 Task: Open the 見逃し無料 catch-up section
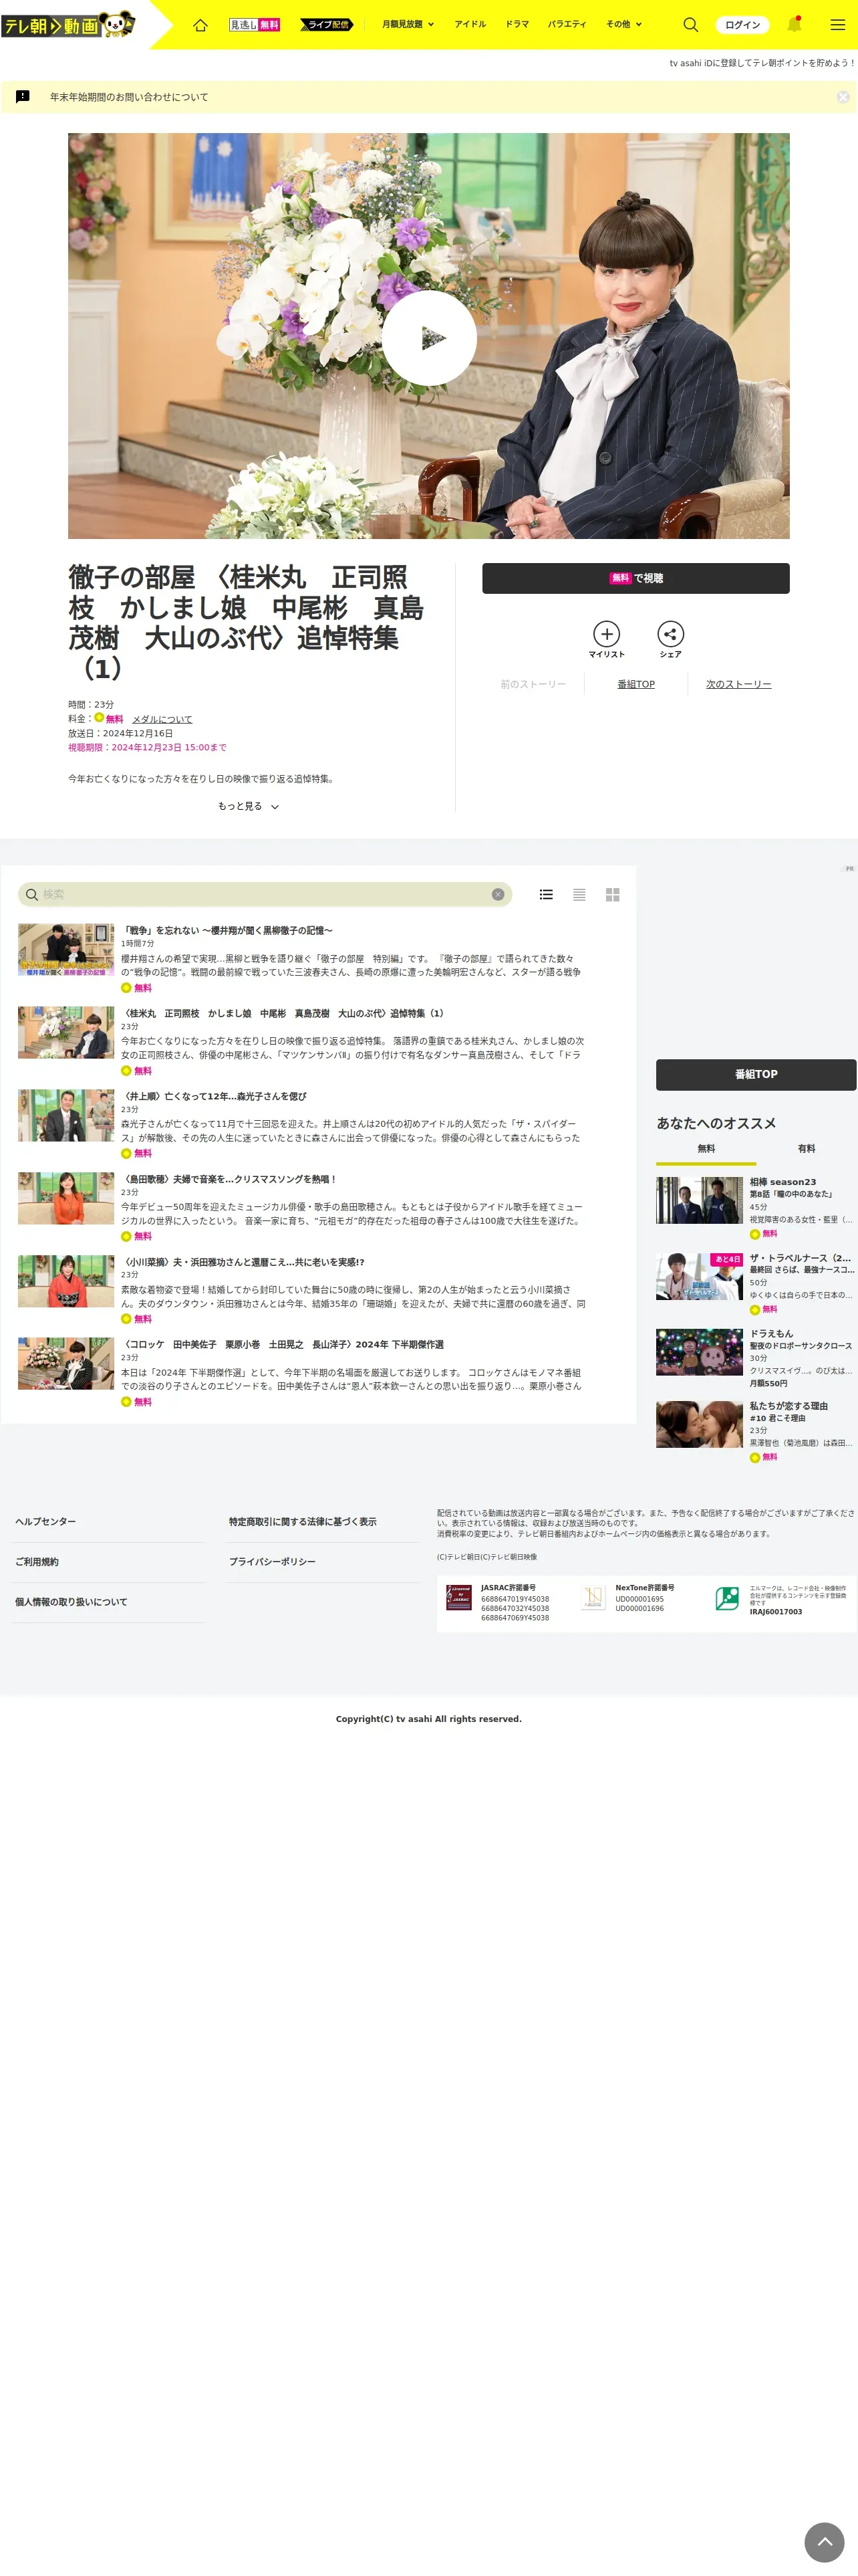tap(255, 24)
